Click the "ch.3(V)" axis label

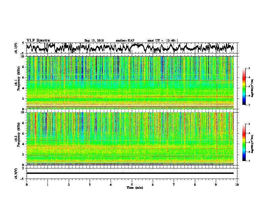coord(16,174)
